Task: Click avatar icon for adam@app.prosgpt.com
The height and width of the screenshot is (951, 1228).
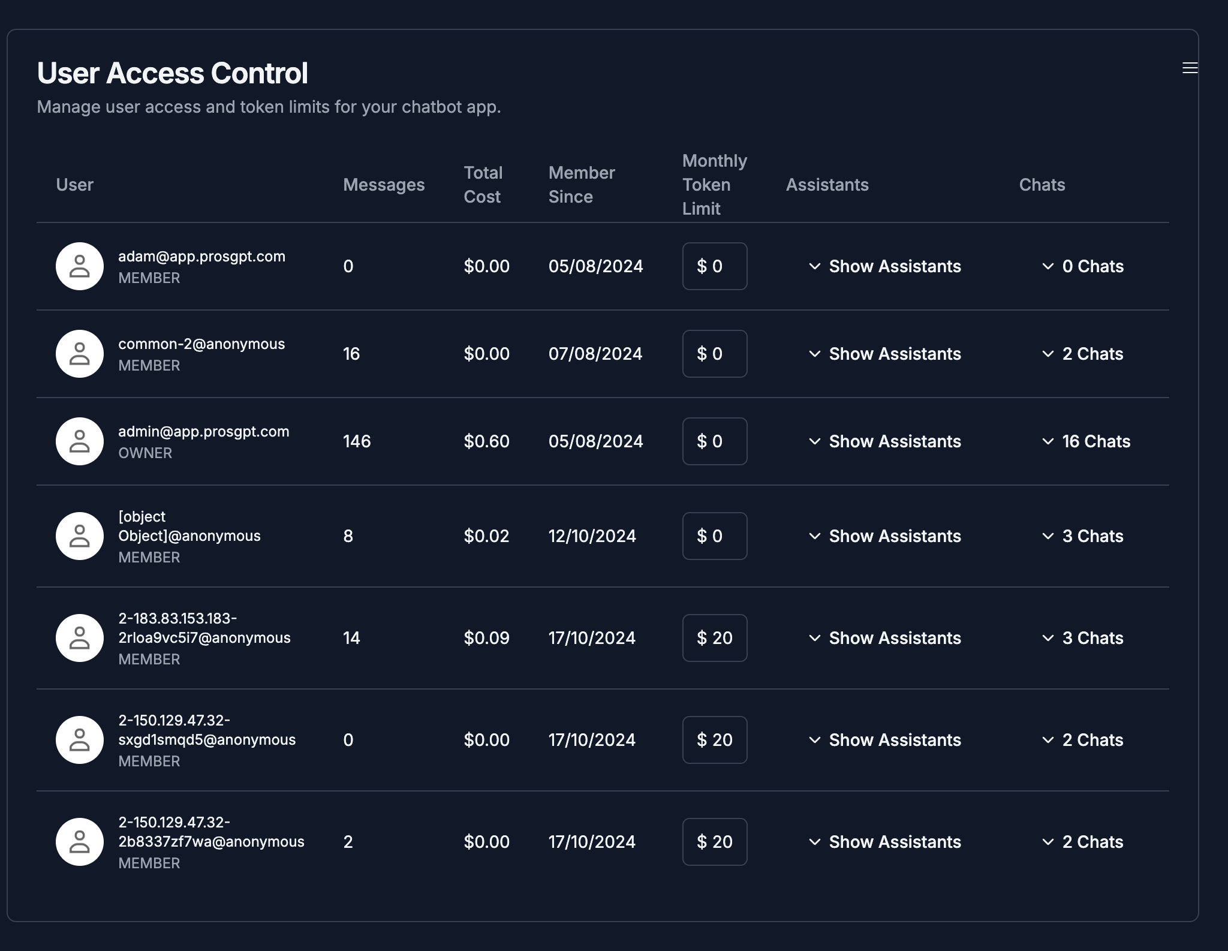Action: tap(80, 266)
